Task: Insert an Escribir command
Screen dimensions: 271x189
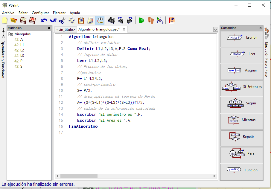Action: coord(242,39)
